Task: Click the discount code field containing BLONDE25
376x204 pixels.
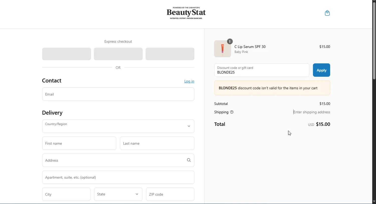Action: point(262,70)
